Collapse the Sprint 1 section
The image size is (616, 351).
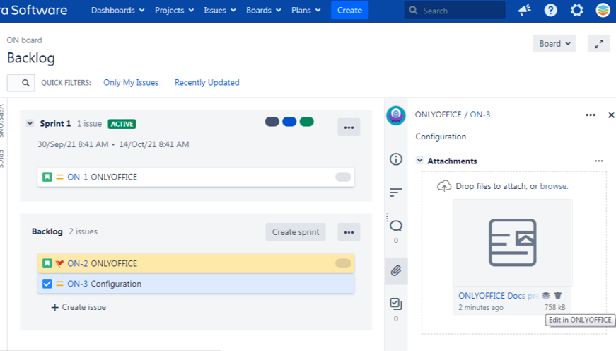tap(30, 124)
